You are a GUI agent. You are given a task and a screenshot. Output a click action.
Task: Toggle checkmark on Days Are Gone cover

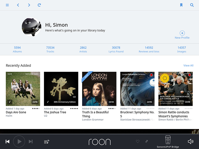10,102
